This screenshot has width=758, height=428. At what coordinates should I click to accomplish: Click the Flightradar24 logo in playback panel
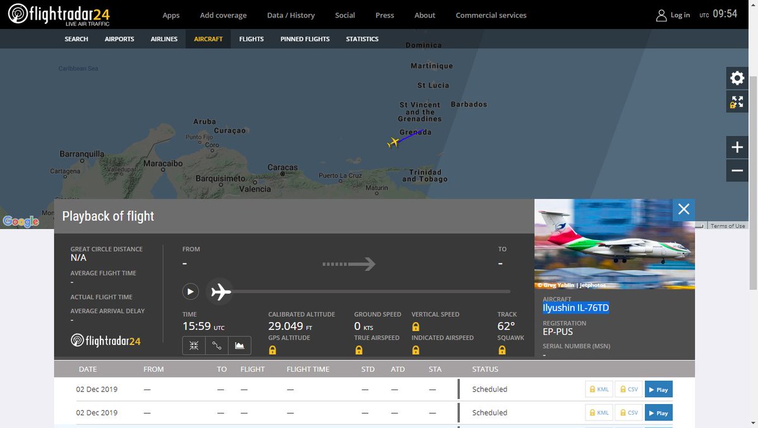105,341
